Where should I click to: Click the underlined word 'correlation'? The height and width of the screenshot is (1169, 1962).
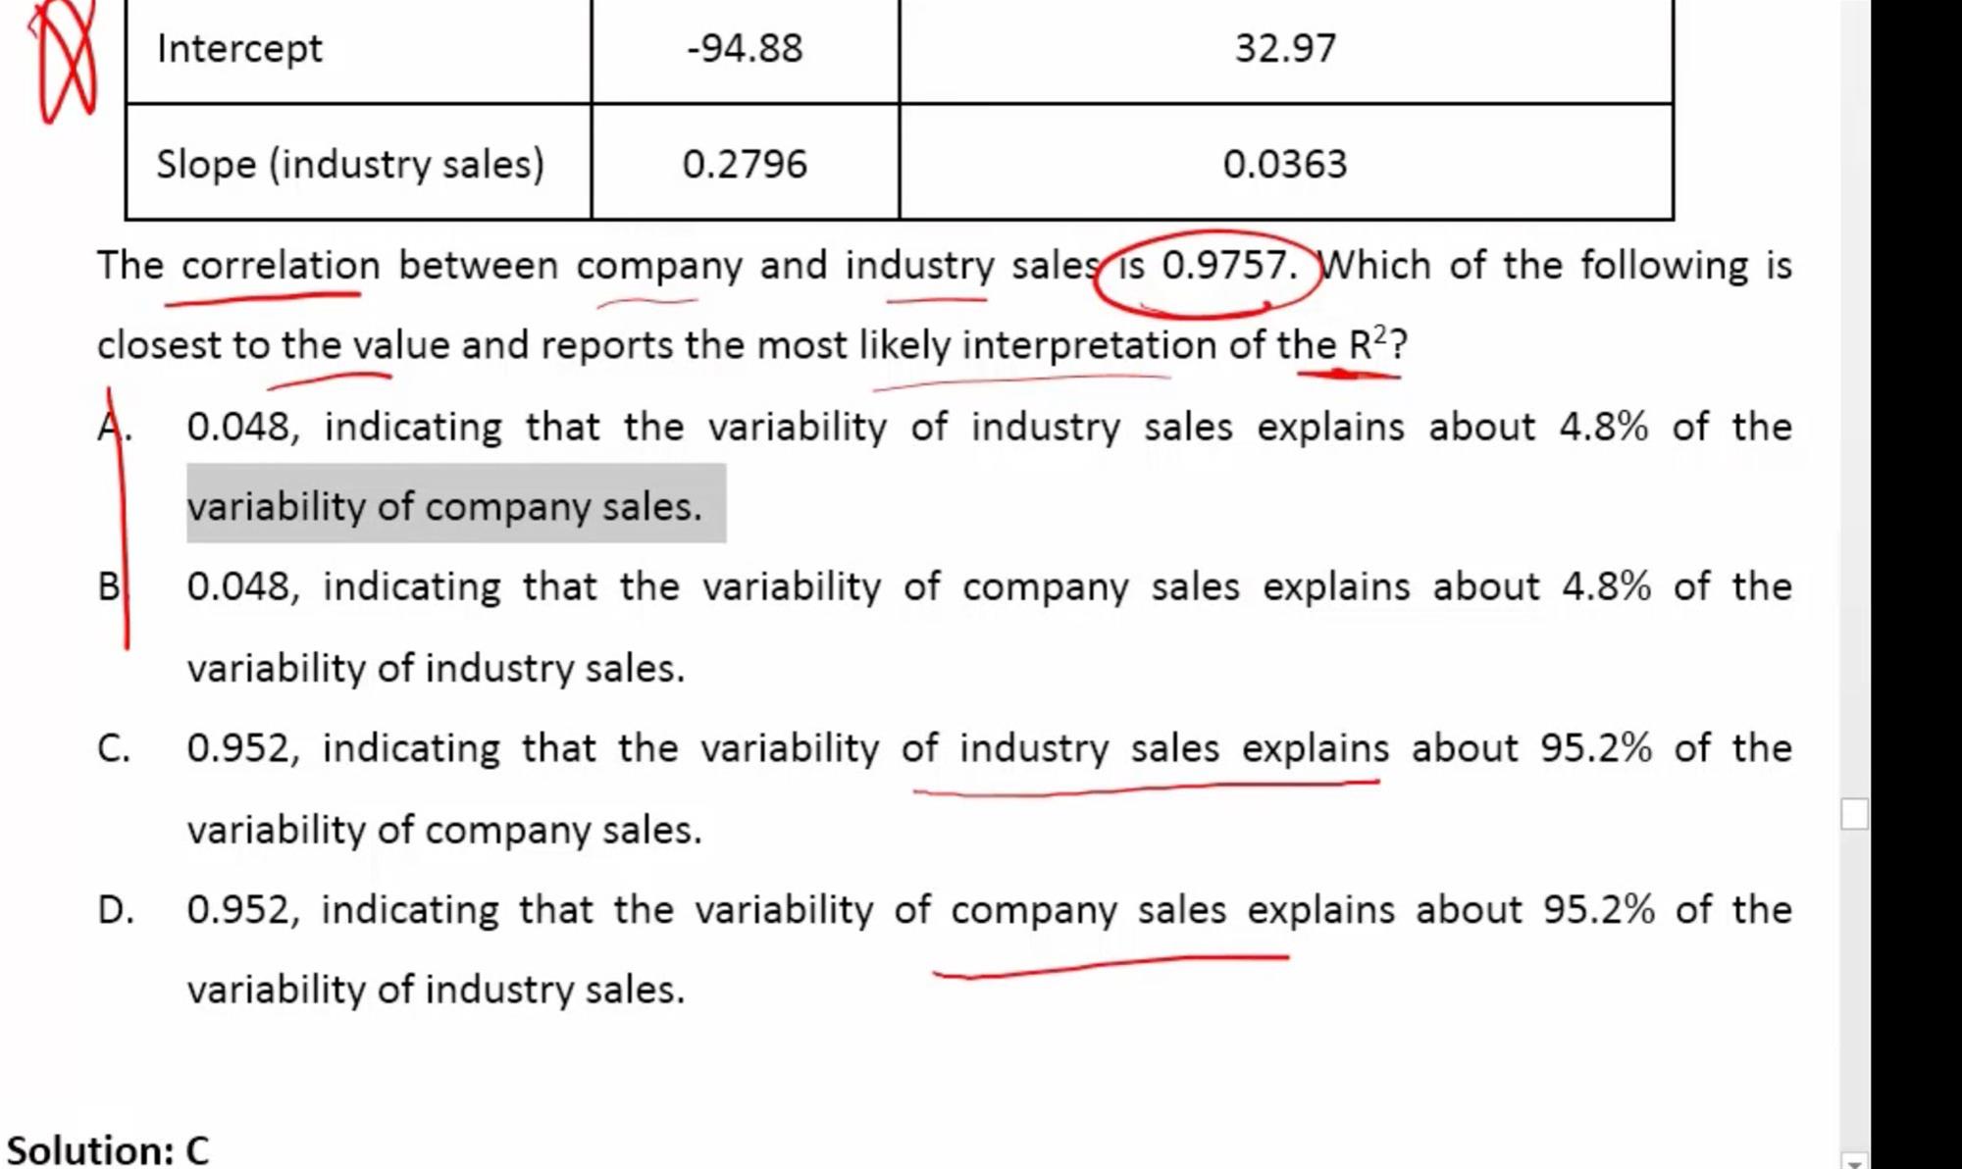(281, 266)
